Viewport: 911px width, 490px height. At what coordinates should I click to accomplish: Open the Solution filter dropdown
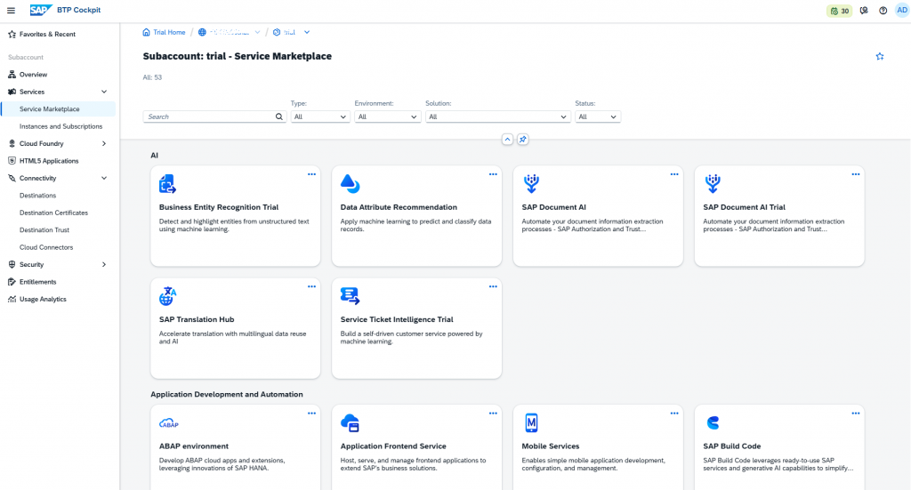(x=498, y=116)
